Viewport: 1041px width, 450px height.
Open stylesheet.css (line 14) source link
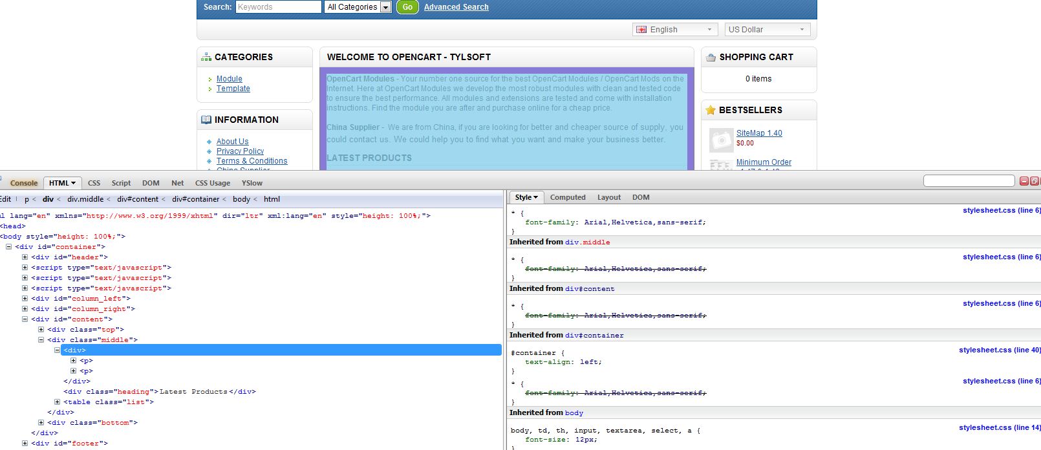(x=1000, y=427)
